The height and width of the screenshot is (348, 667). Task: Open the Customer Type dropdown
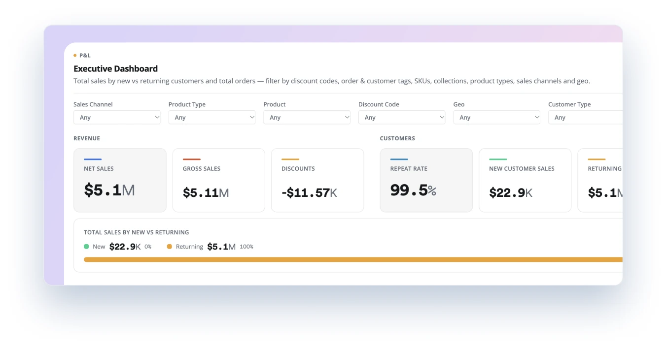point(586,117)
